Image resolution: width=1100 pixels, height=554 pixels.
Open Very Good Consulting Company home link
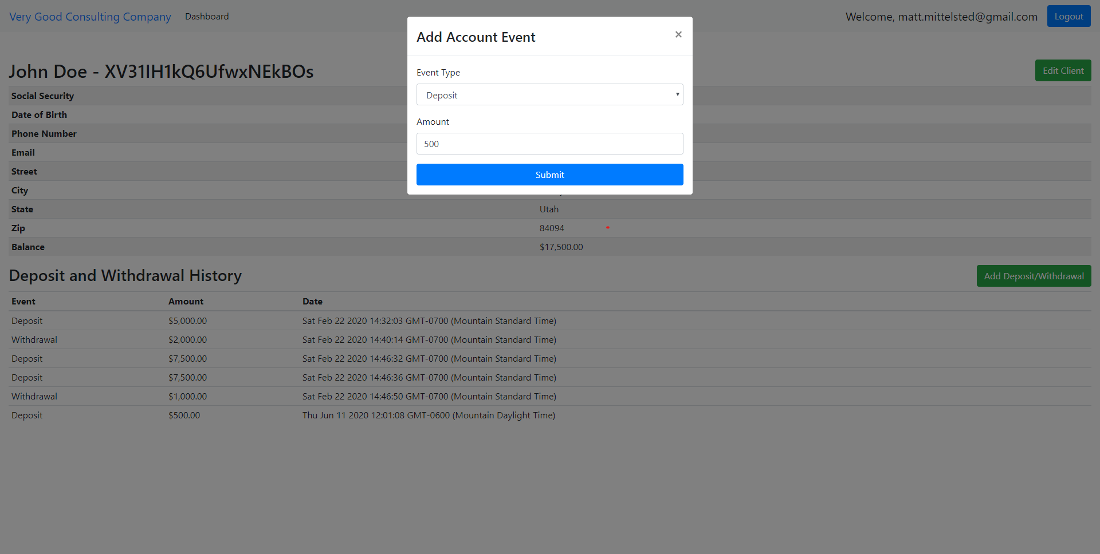[x=90, y=17]
